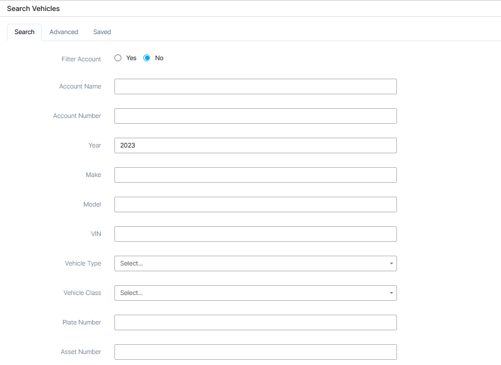The image size is (501, 365).
Task: Click the Search Vehicles heading
Action: (x=33, y=9)
